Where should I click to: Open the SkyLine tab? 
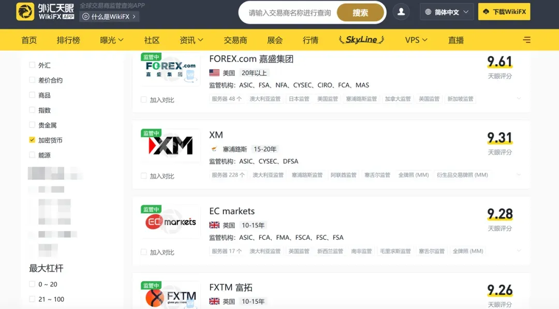point(361,39)
